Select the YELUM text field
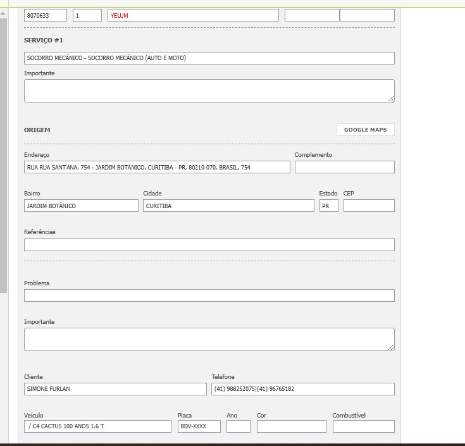Screen dimensions: 465x446 click(193, 15)
